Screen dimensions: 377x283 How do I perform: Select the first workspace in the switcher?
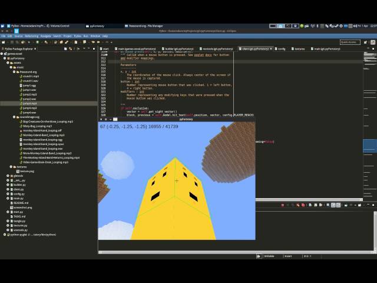pos(272,26)
